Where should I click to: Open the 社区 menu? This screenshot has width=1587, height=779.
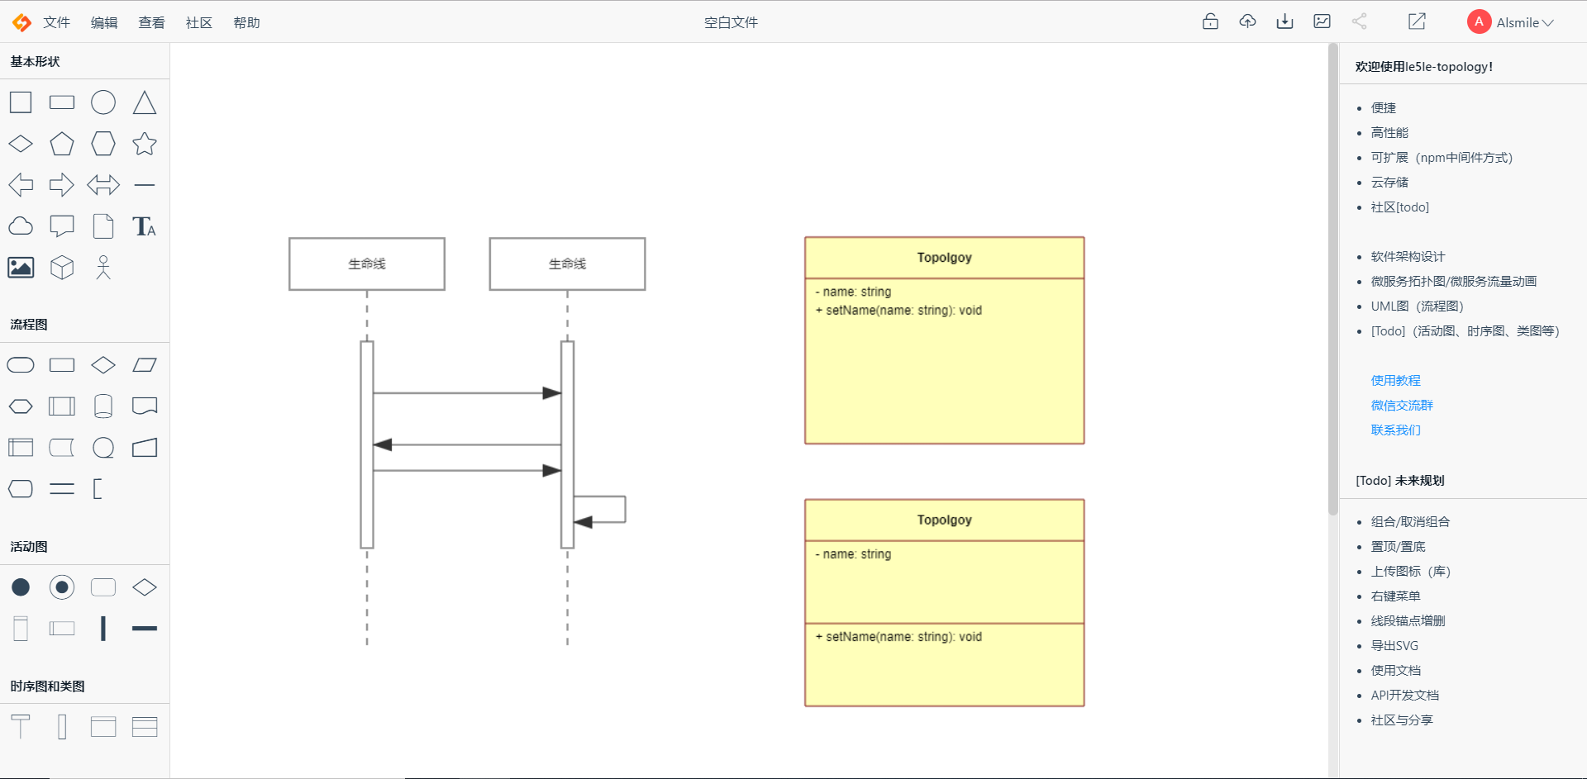199,22
